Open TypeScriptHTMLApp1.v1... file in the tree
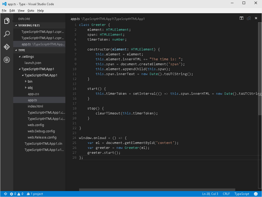This screenshot has width=262, height=197. click(39, 150)
